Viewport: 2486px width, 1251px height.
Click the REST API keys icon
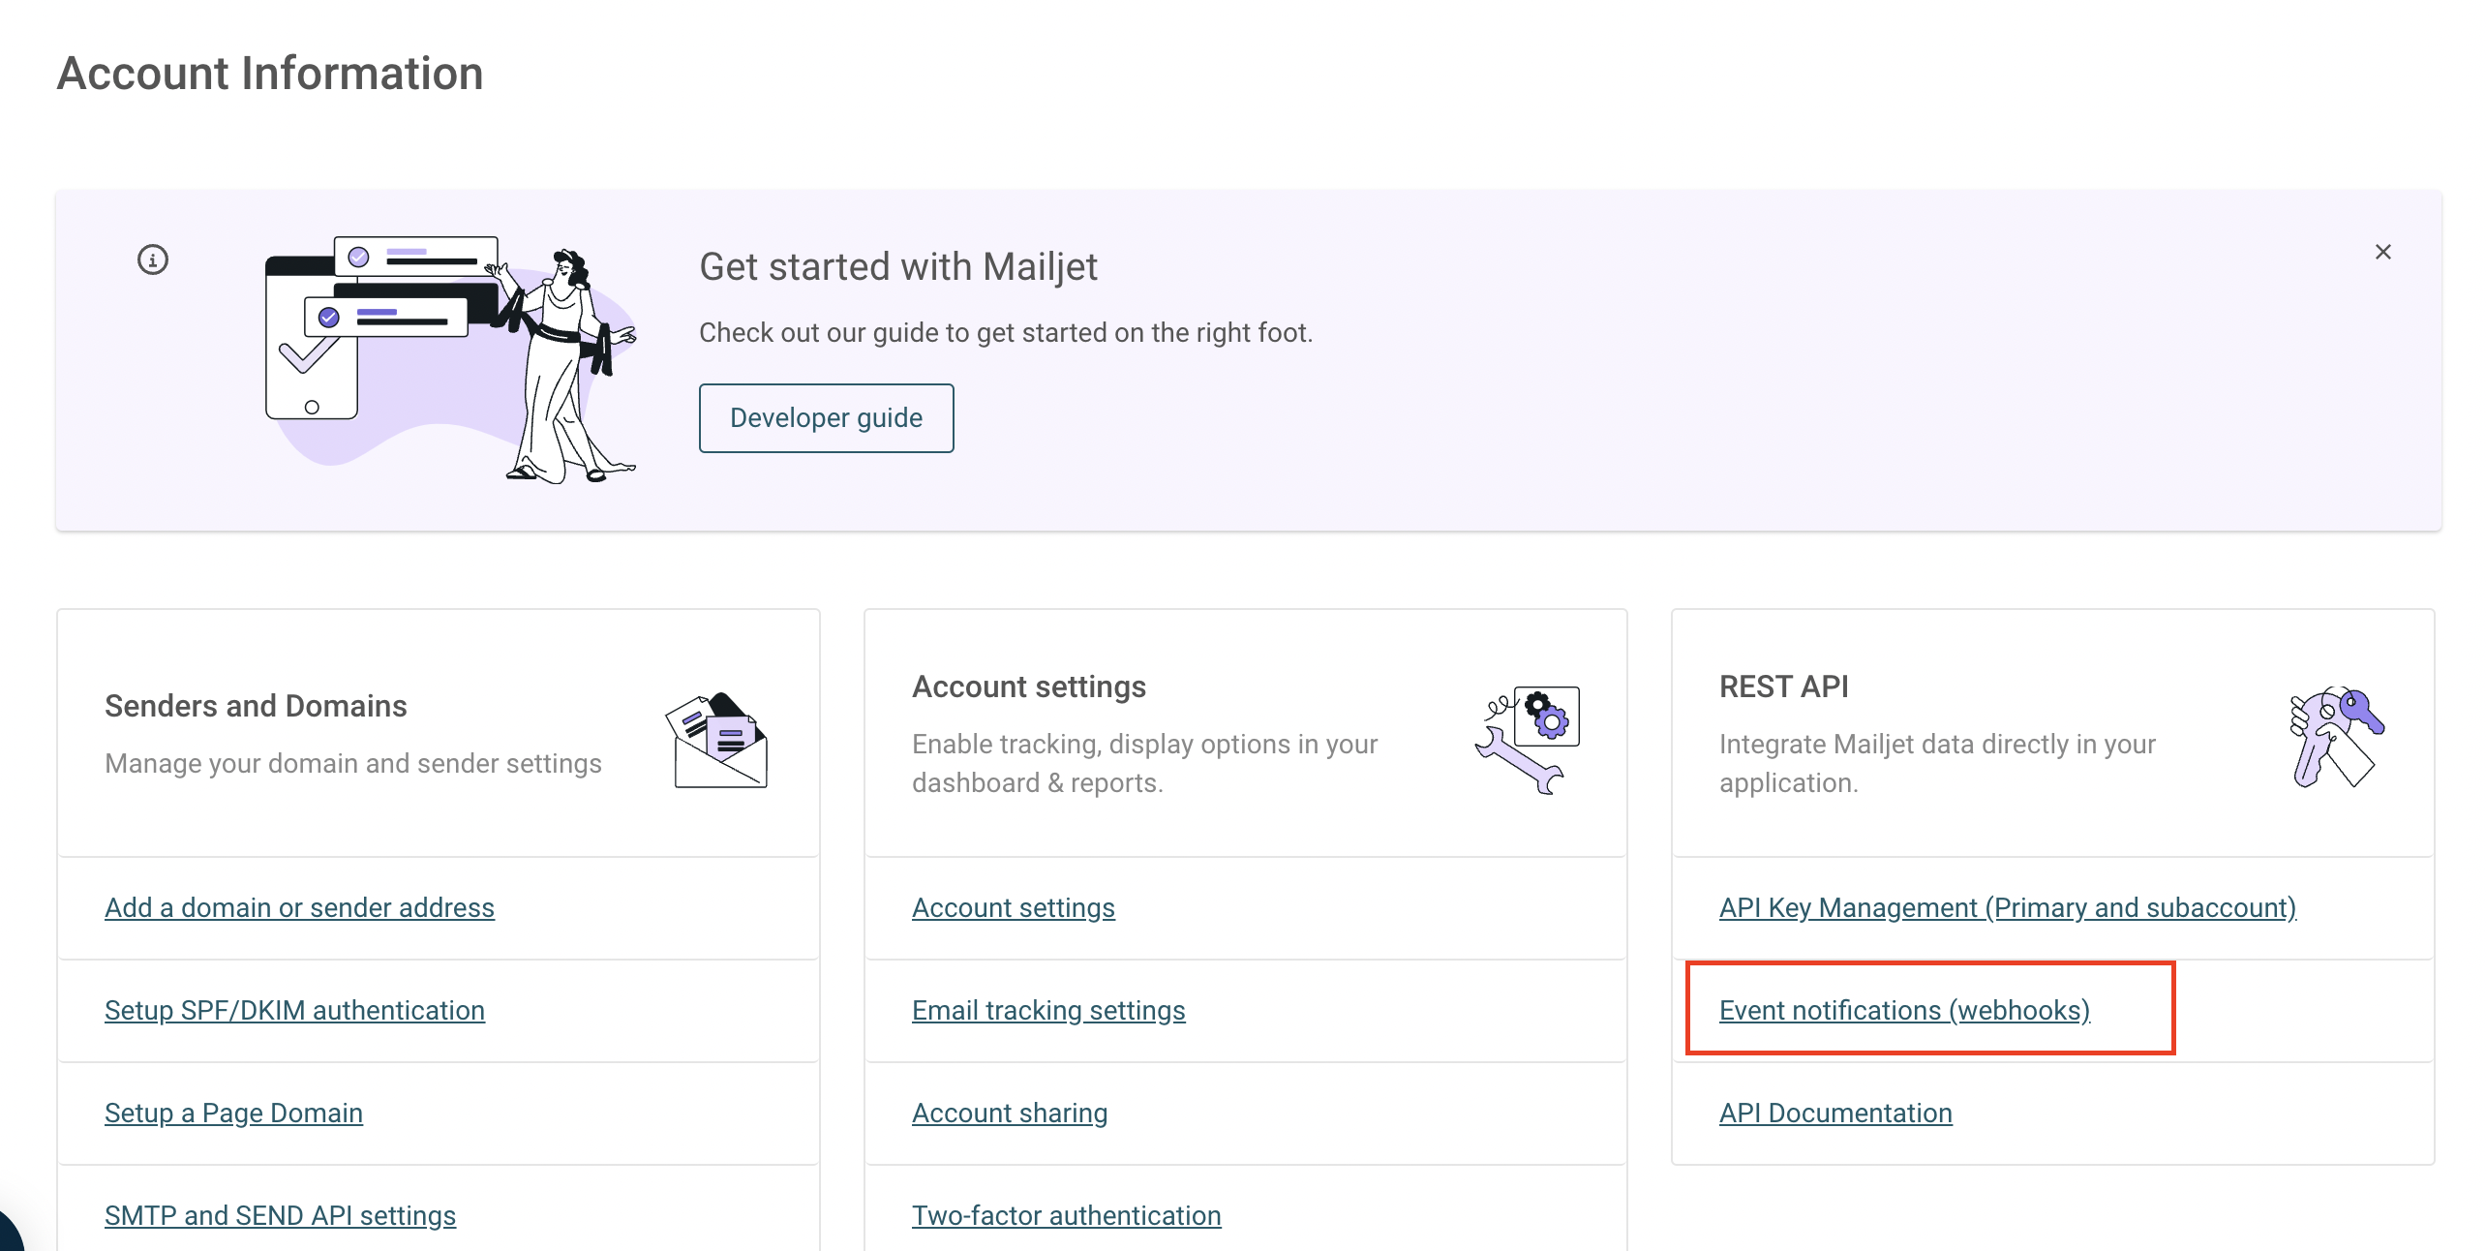[2336, 738]
